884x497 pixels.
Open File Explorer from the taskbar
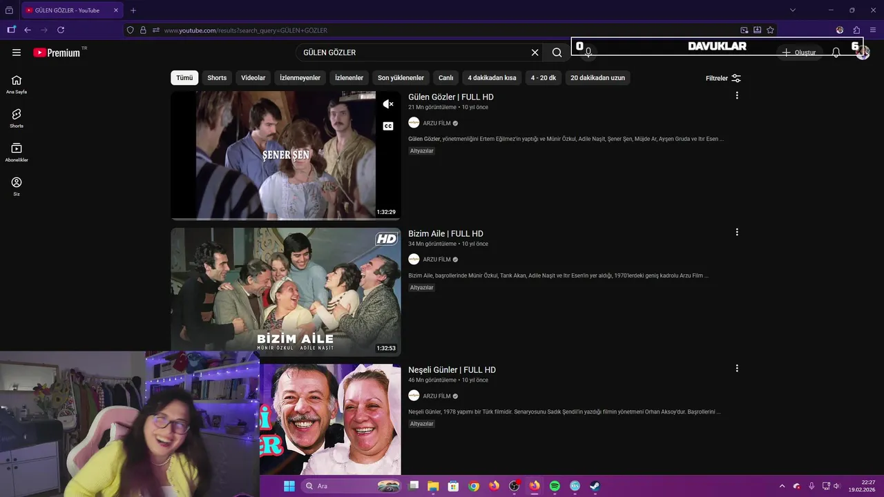click(x=433, y=486)
